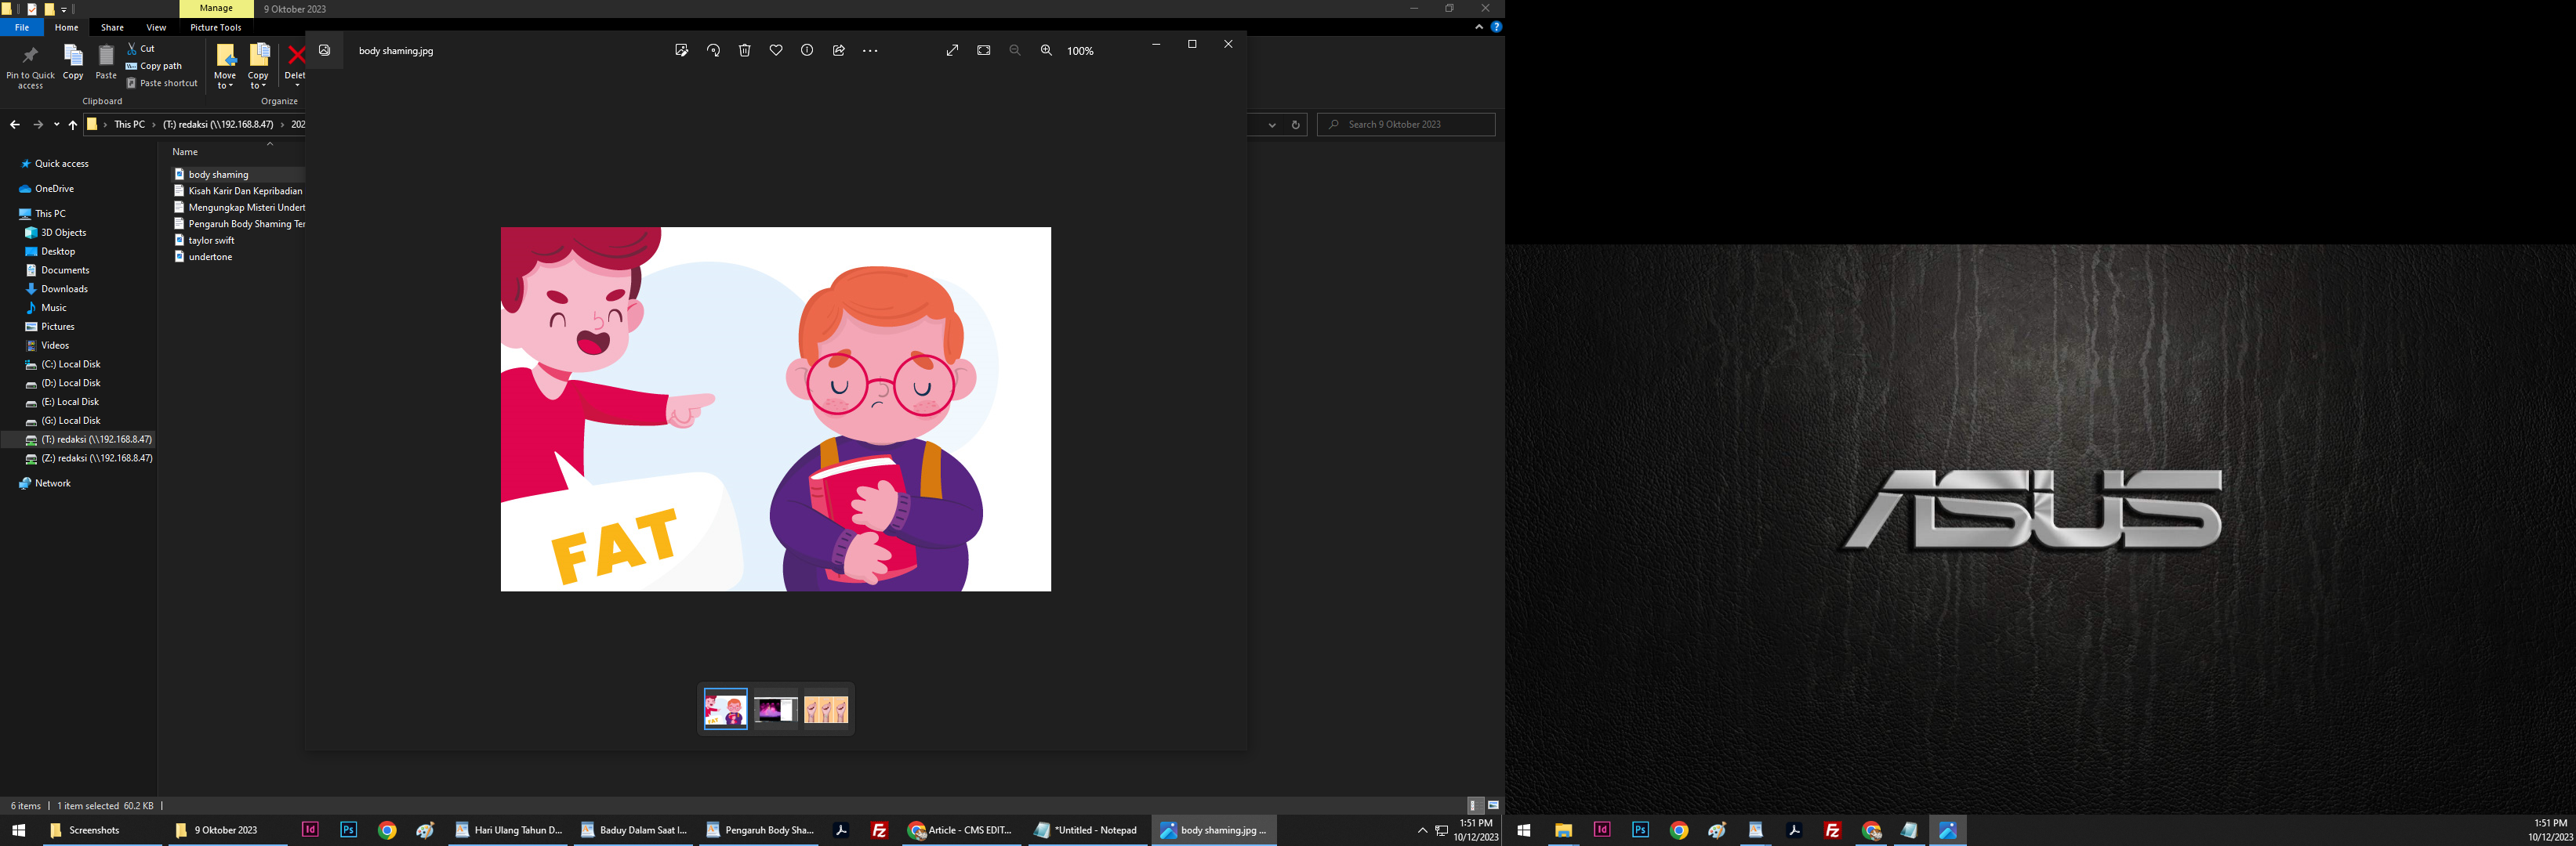Click Cut in the Clipboard group
The height and width of the screenshot is (846, 2576).
[141, 48]
